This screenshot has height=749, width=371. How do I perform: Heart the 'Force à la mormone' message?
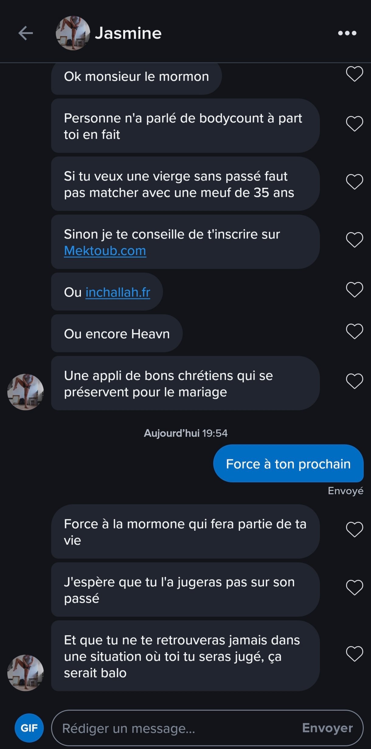coord(355,530)
